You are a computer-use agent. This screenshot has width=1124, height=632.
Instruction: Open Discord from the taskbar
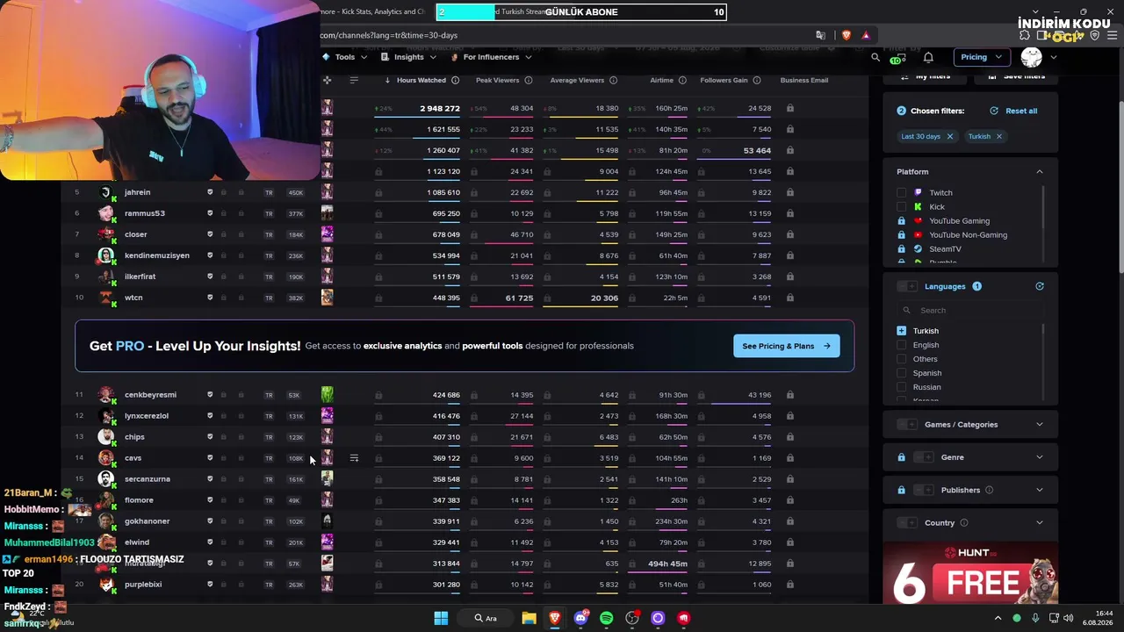click(580, 618)
